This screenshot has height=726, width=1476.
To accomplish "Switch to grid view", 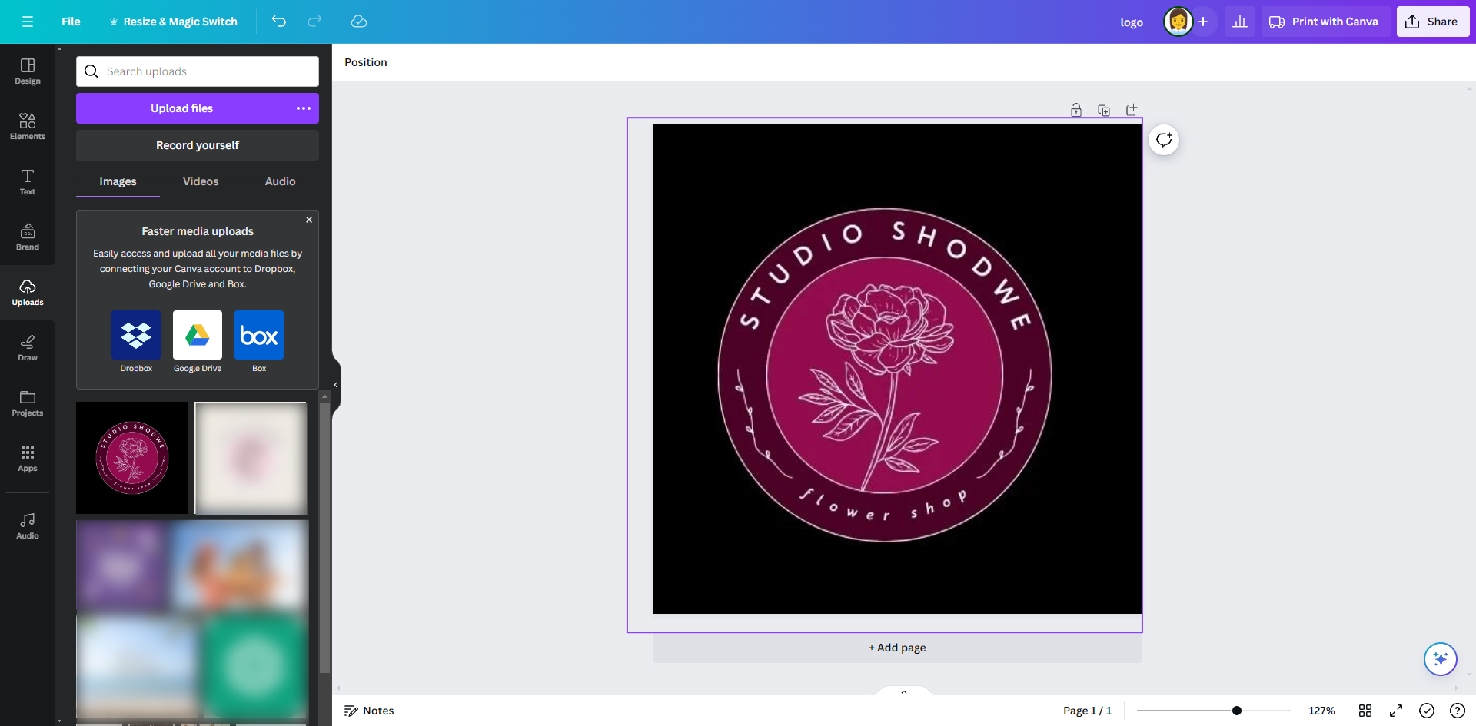I will [x=1365, y=711].
